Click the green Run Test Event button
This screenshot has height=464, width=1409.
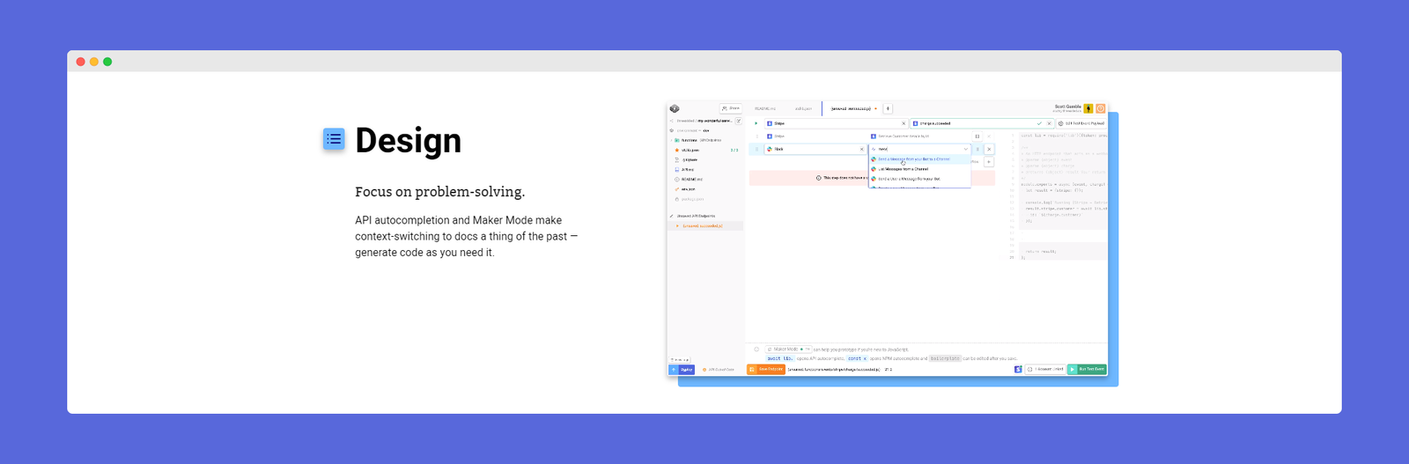(1087, 369)
